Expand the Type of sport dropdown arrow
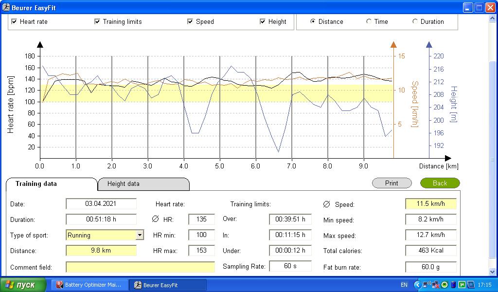The height and width of the screenshot is (292, 498). coord(140,235)
